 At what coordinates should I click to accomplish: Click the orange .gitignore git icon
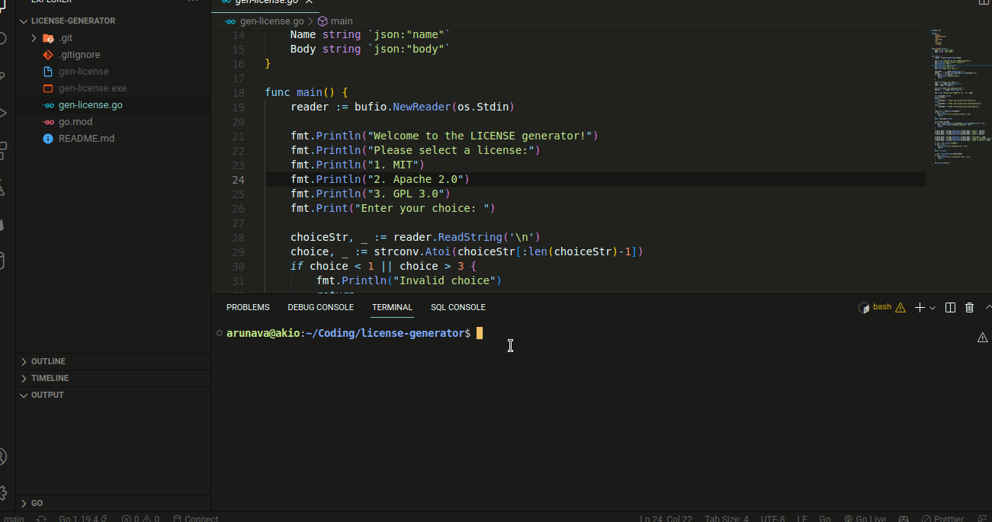(x=48, y=55)
